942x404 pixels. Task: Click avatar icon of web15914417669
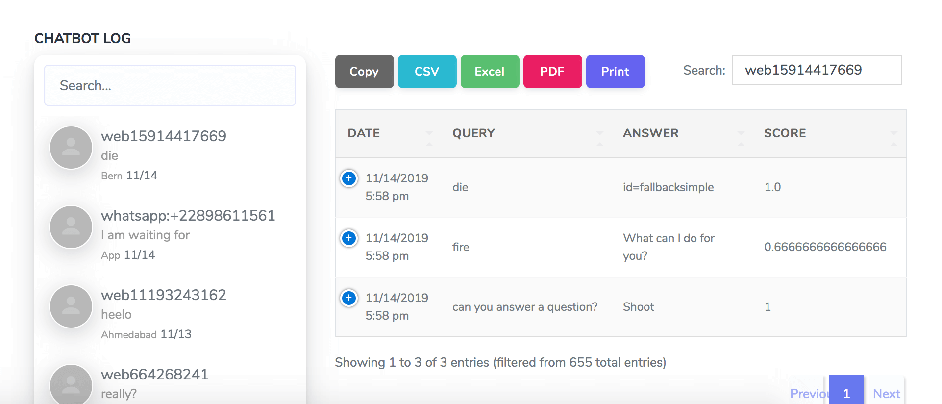click(71, 148)
